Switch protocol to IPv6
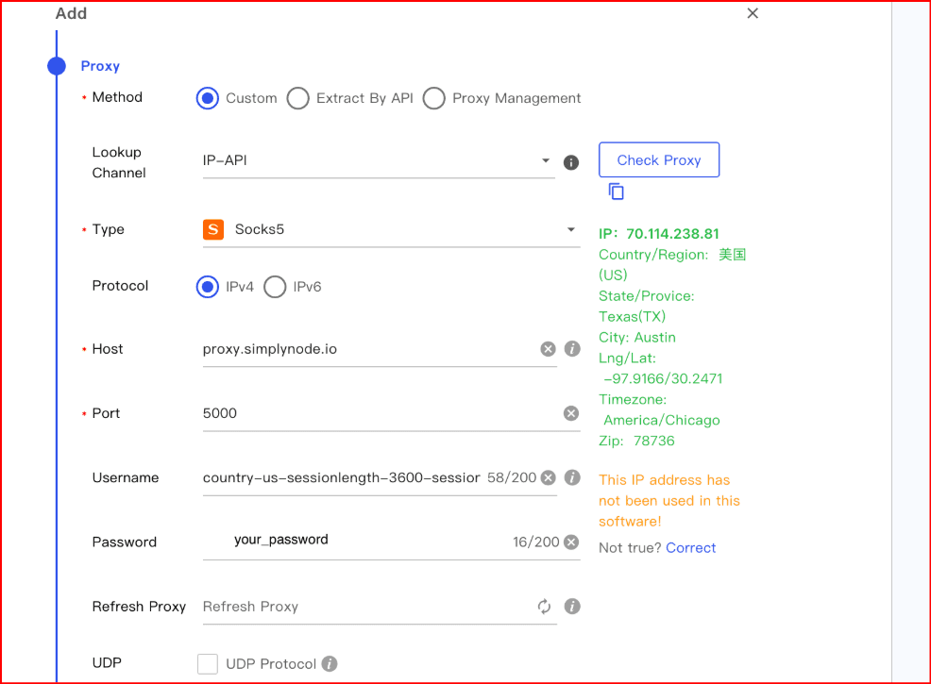The width and height of the screenshot is (931, 684). pos(275,287)
